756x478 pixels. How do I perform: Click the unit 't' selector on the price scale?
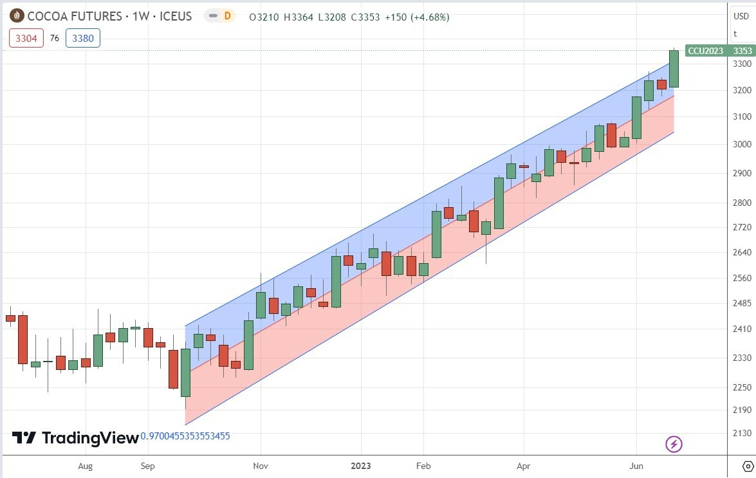735,33
